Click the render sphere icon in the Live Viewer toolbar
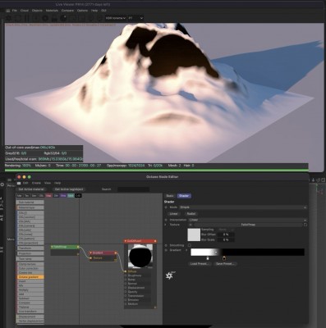The width and height of the screenshot is (326, 328). coord(63,18)
